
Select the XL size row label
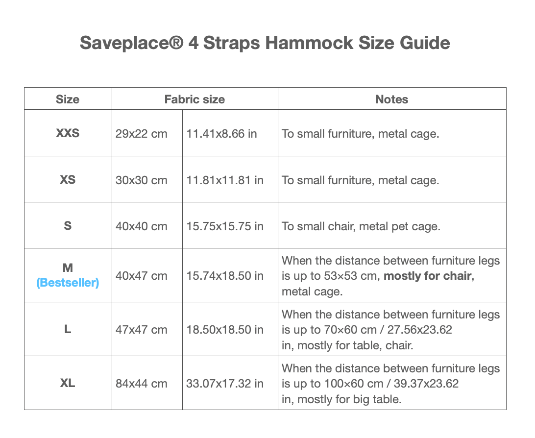(68, 383)
